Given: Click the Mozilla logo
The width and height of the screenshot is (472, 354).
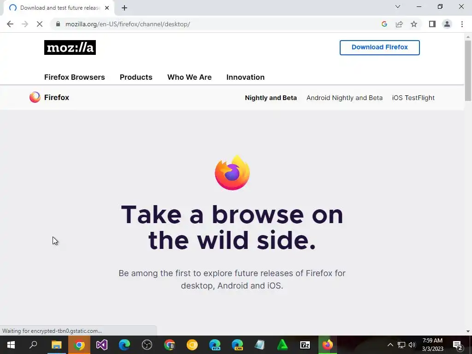Looking at the screenshot, I should 70,47.
